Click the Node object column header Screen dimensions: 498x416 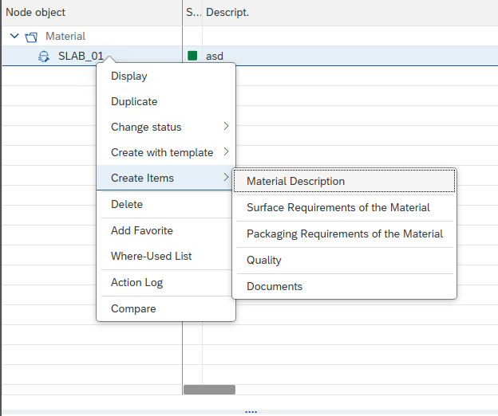[x=36, y=12]
